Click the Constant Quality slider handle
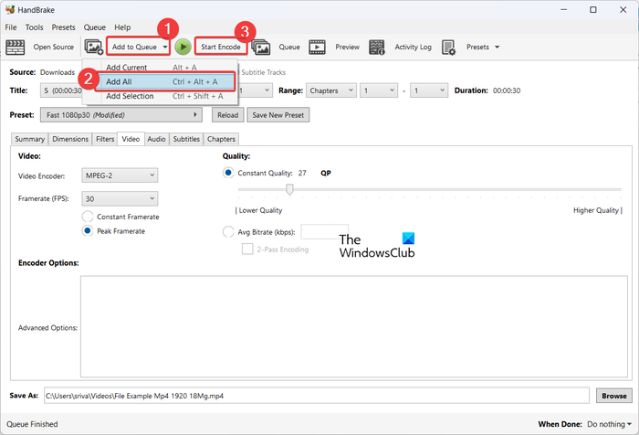Image resolution: width=639 pixels, height=435 pixels. coord(289,189)
